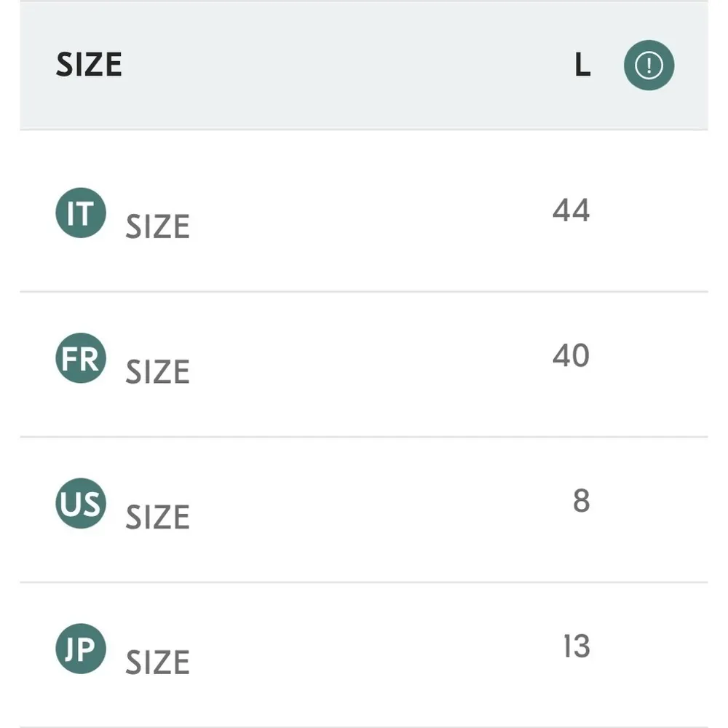Select the L size value in header
Viewport: 728px width, 728px height.
pos(582,66)
